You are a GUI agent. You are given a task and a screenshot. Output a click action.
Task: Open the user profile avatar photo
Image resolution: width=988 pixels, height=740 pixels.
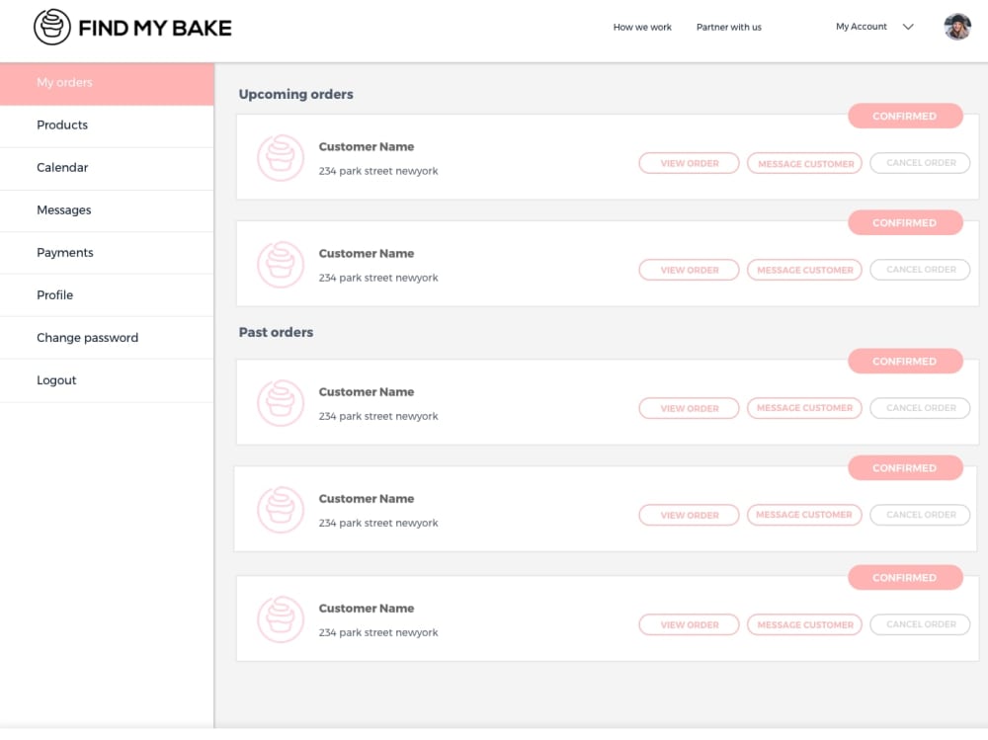(957, 27)
